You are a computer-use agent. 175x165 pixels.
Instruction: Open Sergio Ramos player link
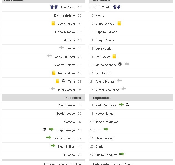point(105,40)
